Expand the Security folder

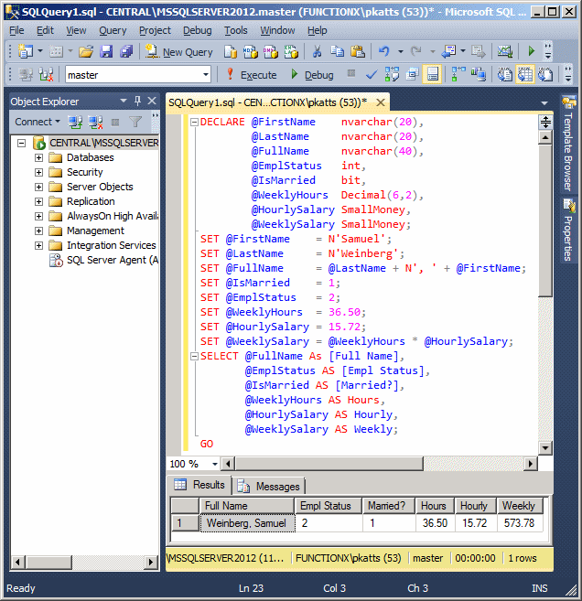click(38, 173)
